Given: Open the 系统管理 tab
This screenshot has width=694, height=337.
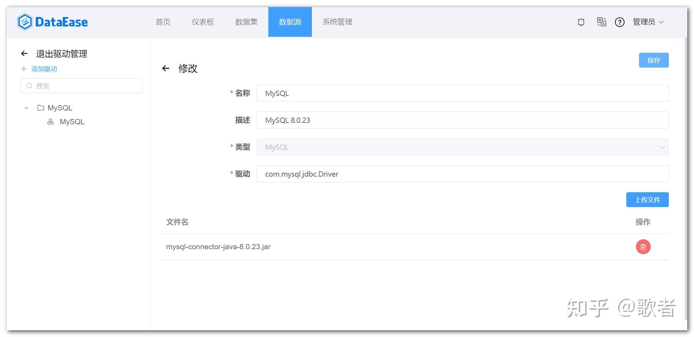Looking at the screenshot, I should [337, 22].
